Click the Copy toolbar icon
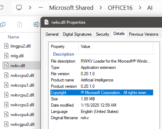This screenshot has width=162, height=129. [3, 24]
